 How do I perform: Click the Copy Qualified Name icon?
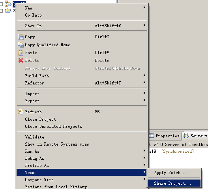[21, 45]
